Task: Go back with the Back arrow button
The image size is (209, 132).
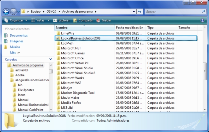Action: 6,12
